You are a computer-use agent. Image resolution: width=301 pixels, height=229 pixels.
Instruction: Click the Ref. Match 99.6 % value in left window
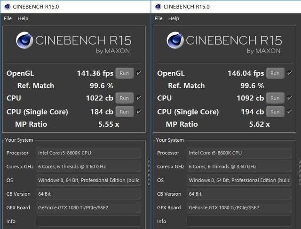[x=102, y=86]
